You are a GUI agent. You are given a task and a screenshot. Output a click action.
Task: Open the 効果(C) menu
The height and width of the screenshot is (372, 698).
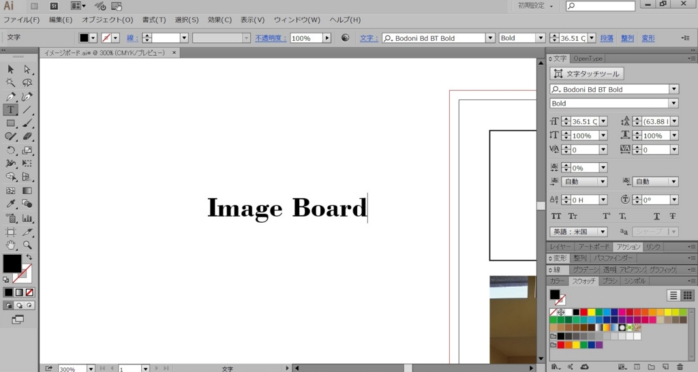coord(219,20)
